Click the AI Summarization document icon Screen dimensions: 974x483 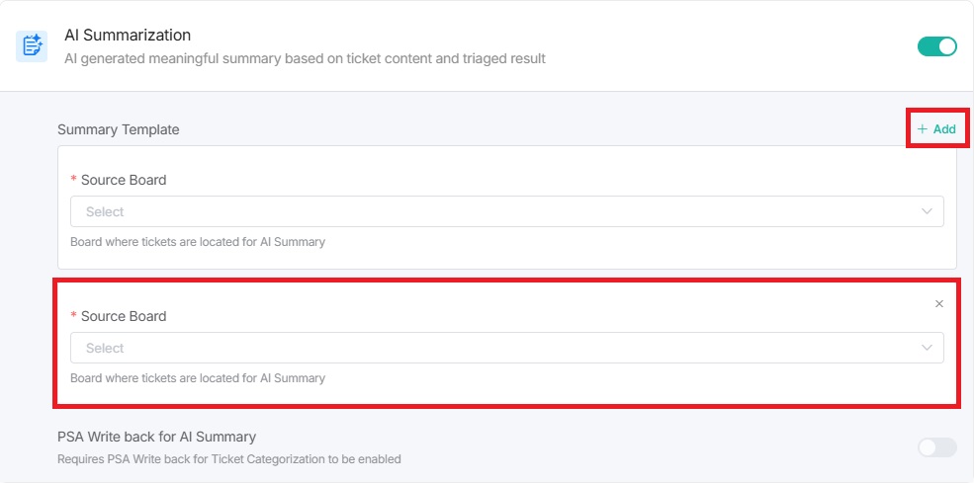pos(32,45)
